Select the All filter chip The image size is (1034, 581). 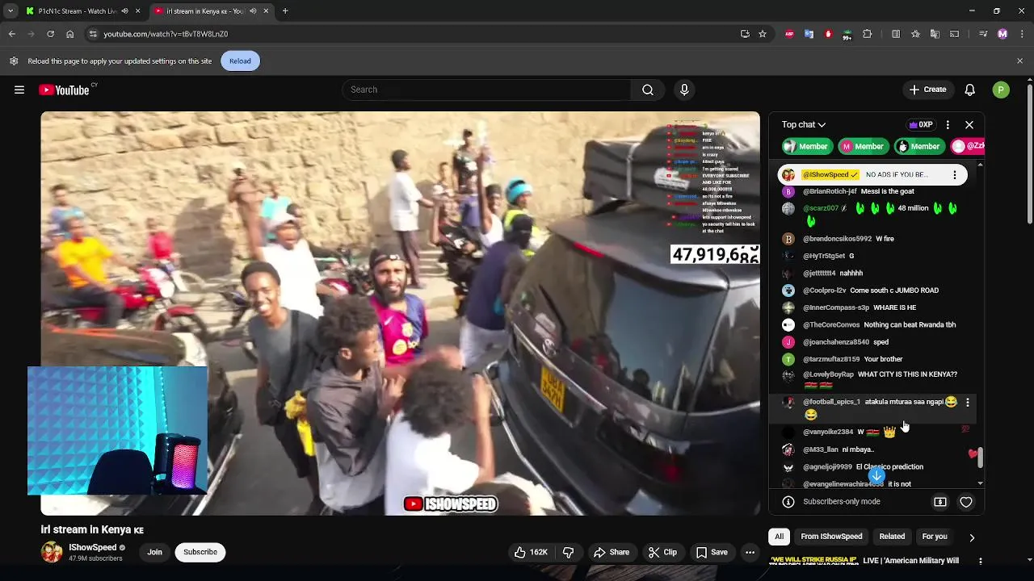(779, 537)
